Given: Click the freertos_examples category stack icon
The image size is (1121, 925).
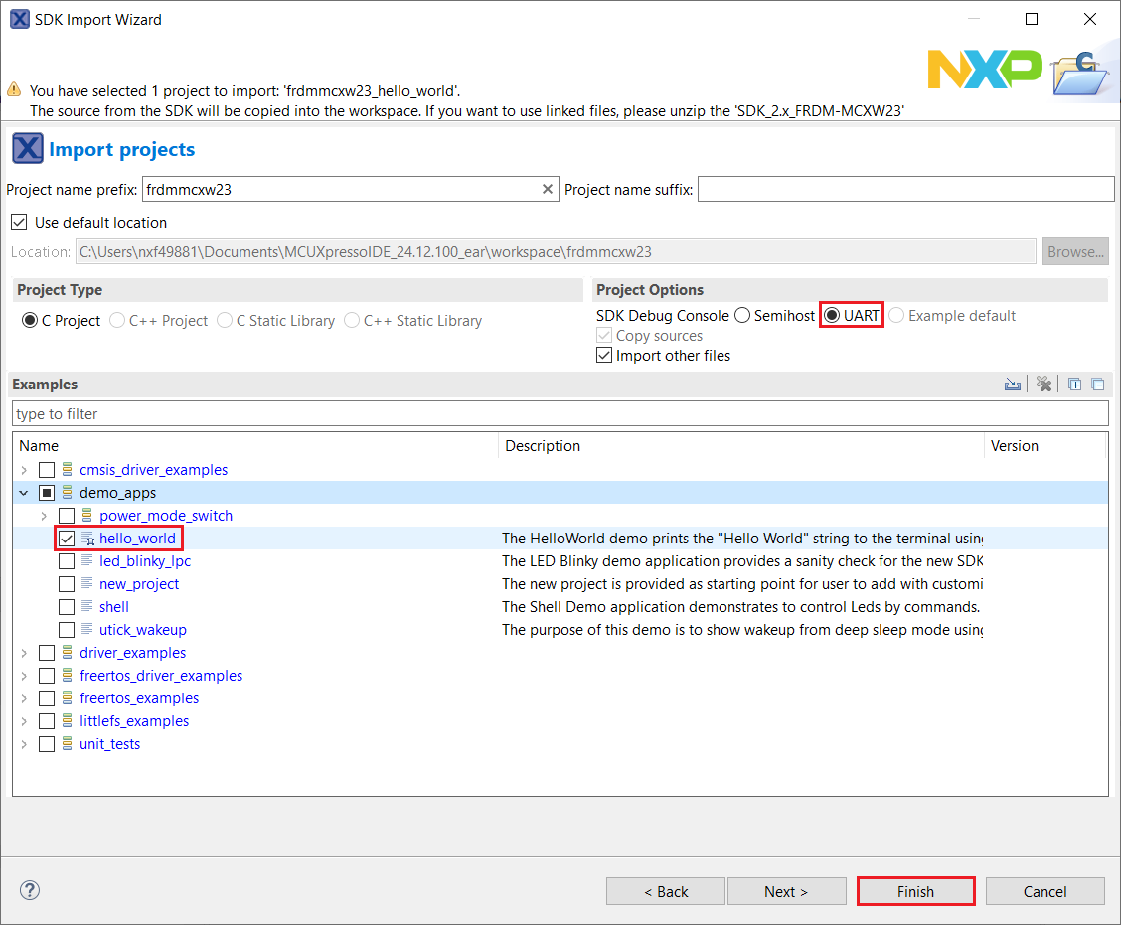Looking at the screenshot, I should coord(68,697).
